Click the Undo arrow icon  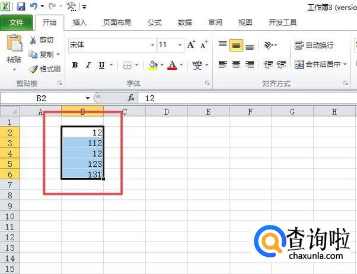tap(33, 6)
